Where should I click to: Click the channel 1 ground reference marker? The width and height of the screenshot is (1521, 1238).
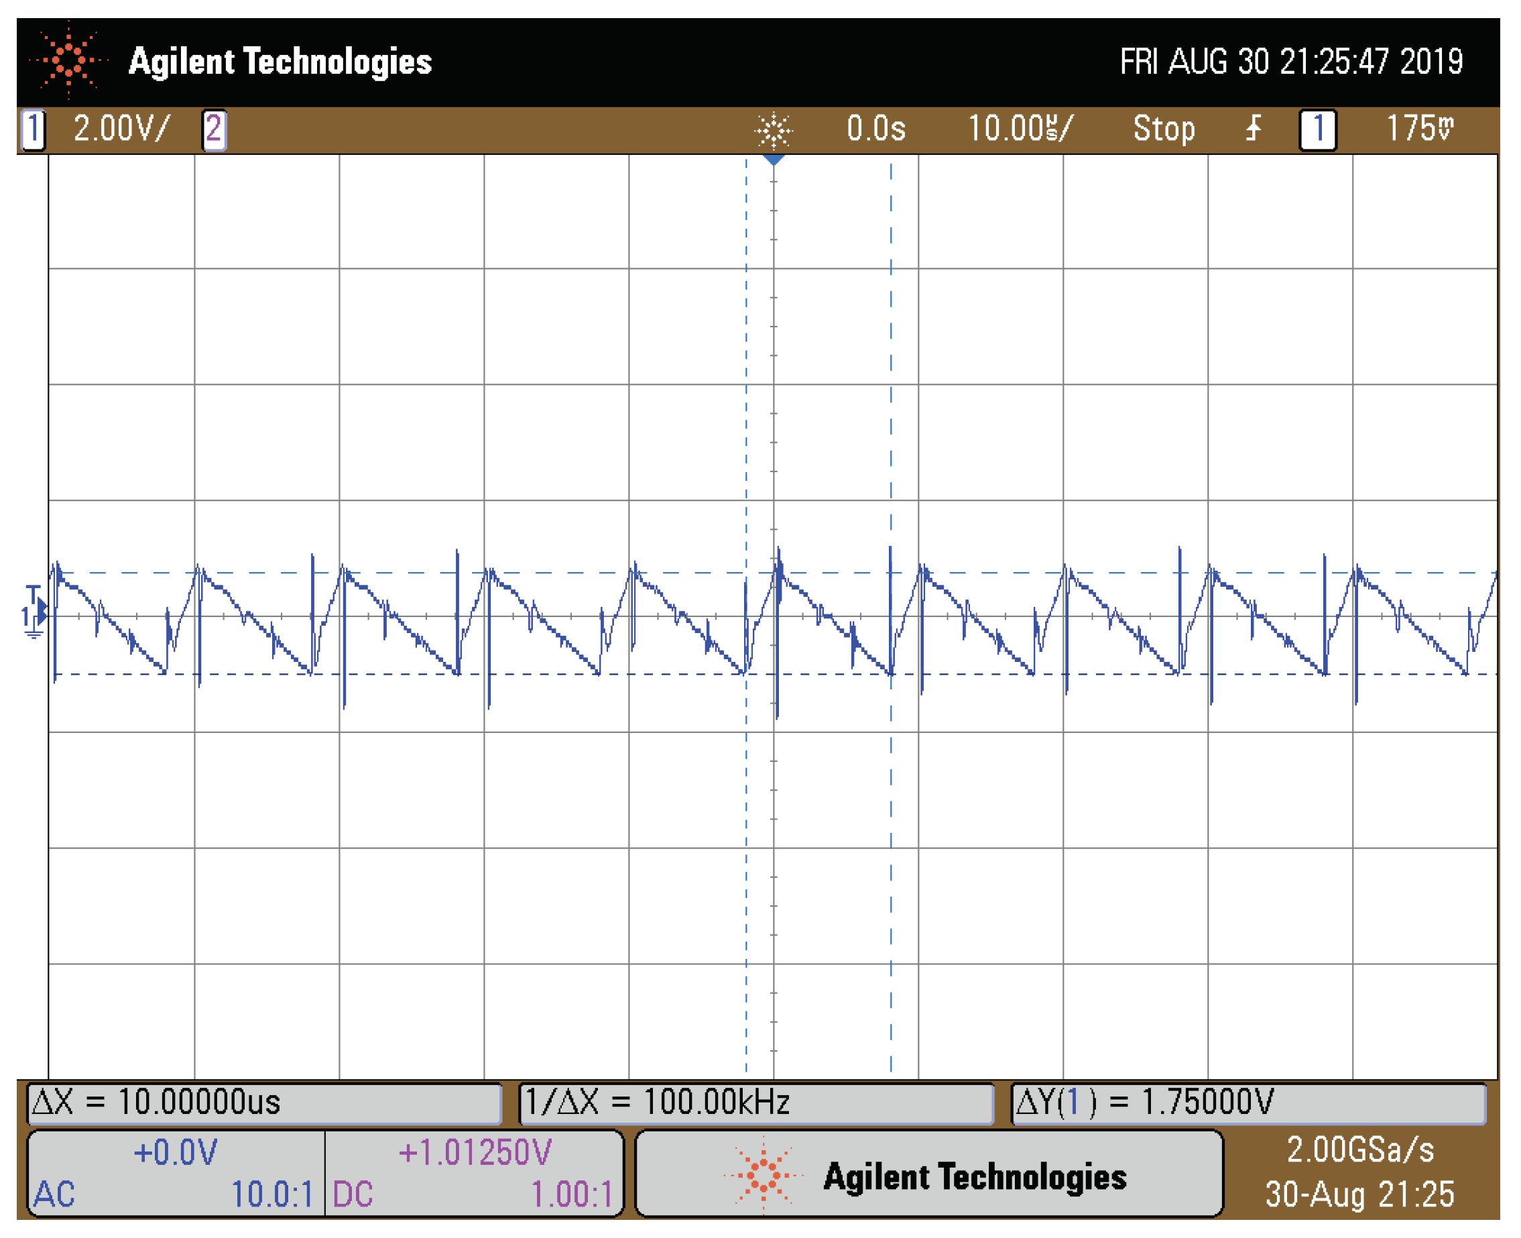(x=33, y=620)
